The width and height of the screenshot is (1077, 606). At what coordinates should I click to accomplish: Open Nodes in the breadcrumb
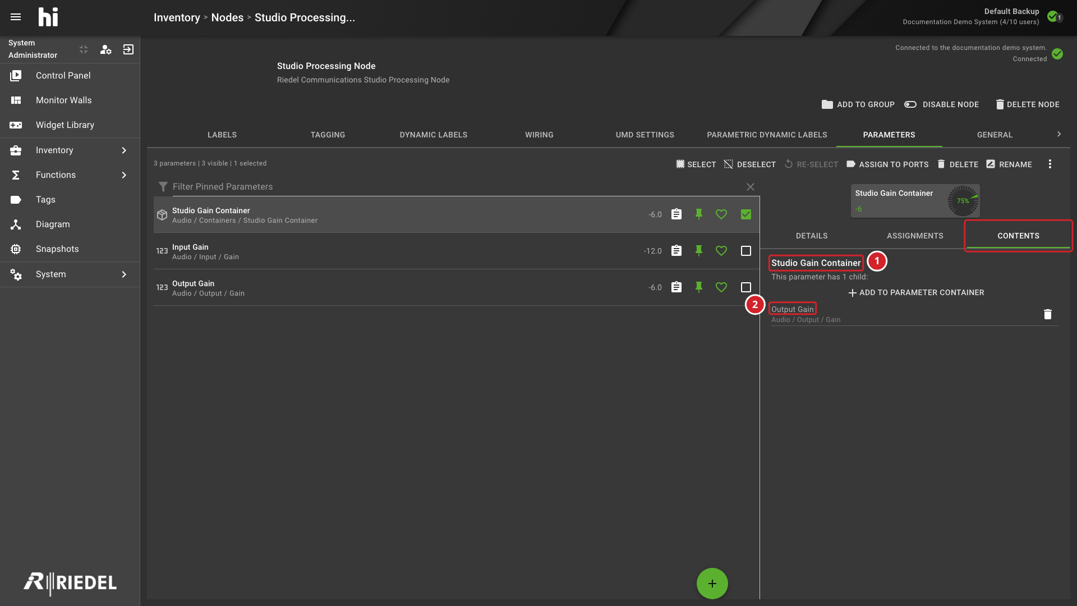227,17
